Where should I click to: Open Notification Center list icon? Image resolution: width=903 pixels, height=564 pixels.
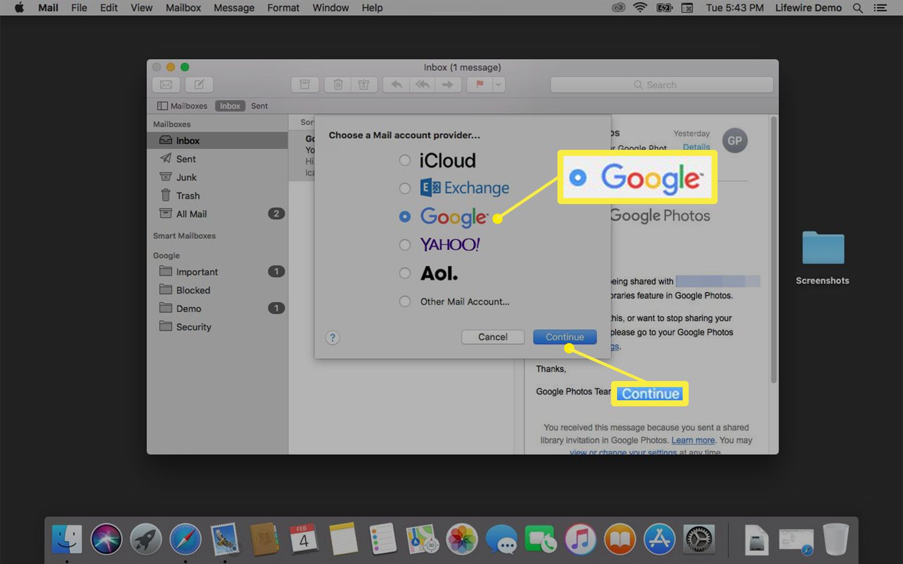tap(881, 8)
